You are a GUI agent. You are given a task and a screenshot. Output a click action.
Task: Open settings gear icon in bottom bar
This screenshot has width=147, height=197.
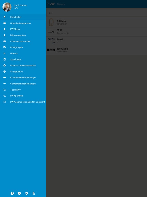[27, 193]
